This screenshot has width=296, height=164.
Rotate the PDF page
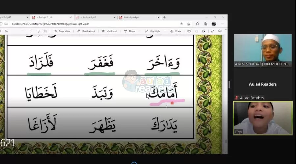click(x=38, y=31)
